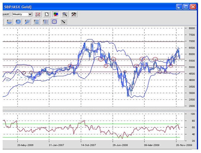
Task: Click the 14-Oct-2007 date label on time axis
Action: coord(88,146)
